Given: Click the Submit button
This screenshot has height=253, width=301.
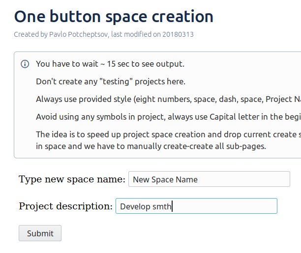Looking at the screenshot, I should (40, 233).
